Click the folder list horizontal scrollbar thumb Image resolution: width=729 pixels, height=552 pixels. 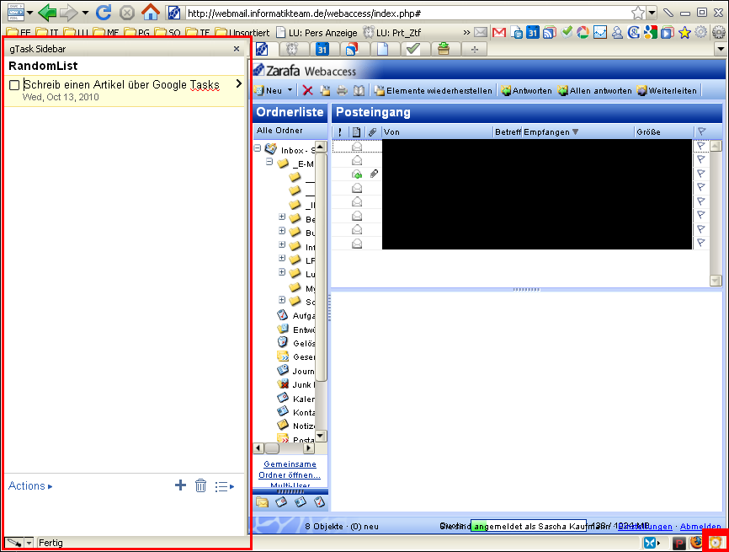tap(272, 448)
